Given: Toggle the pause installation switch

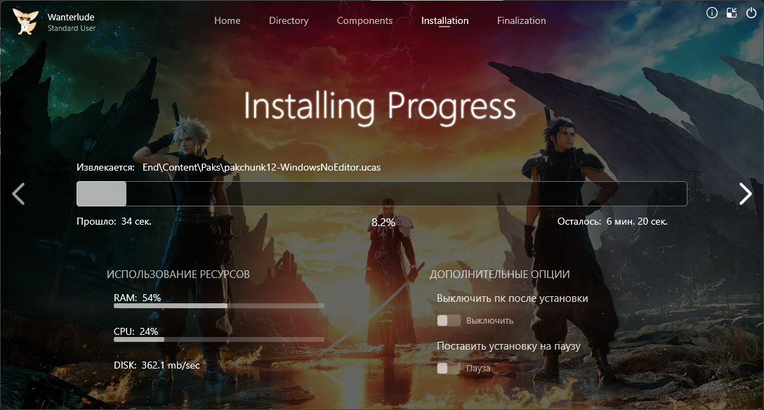Looking at the screenshot, I should pyautogui.click(x=449, y=369).
